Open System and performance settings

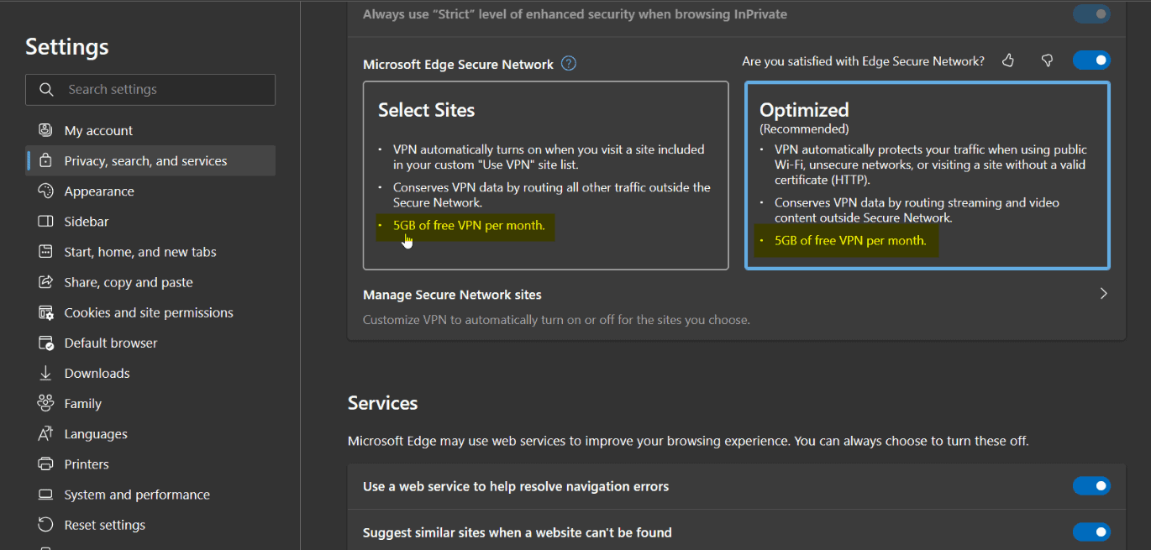tap(150, 495)
